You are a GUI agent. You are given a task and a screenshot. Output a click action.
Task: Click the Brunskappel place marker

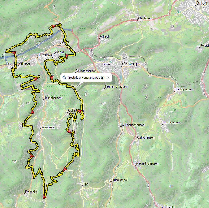click(x=111, y=182)
